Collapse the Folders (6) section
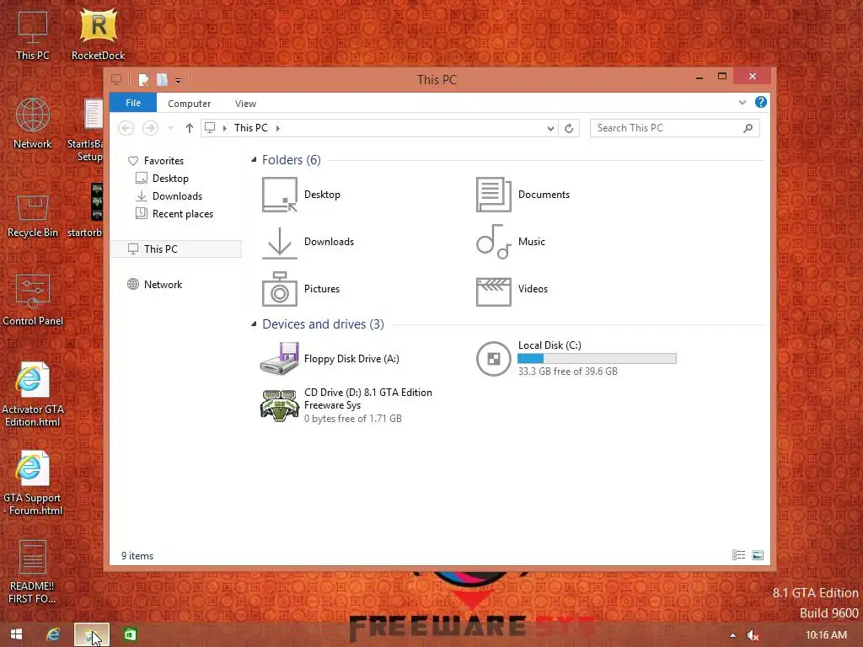 coord(254,159)
